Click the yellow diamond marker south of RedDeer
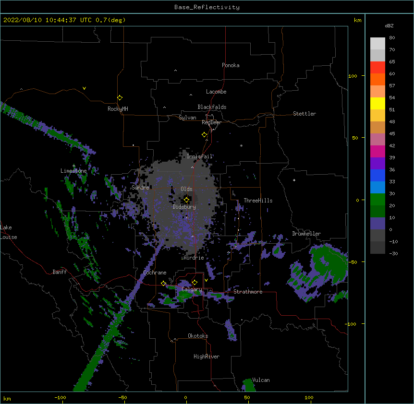Screen dimensions: 414x404 coord(204,135)
